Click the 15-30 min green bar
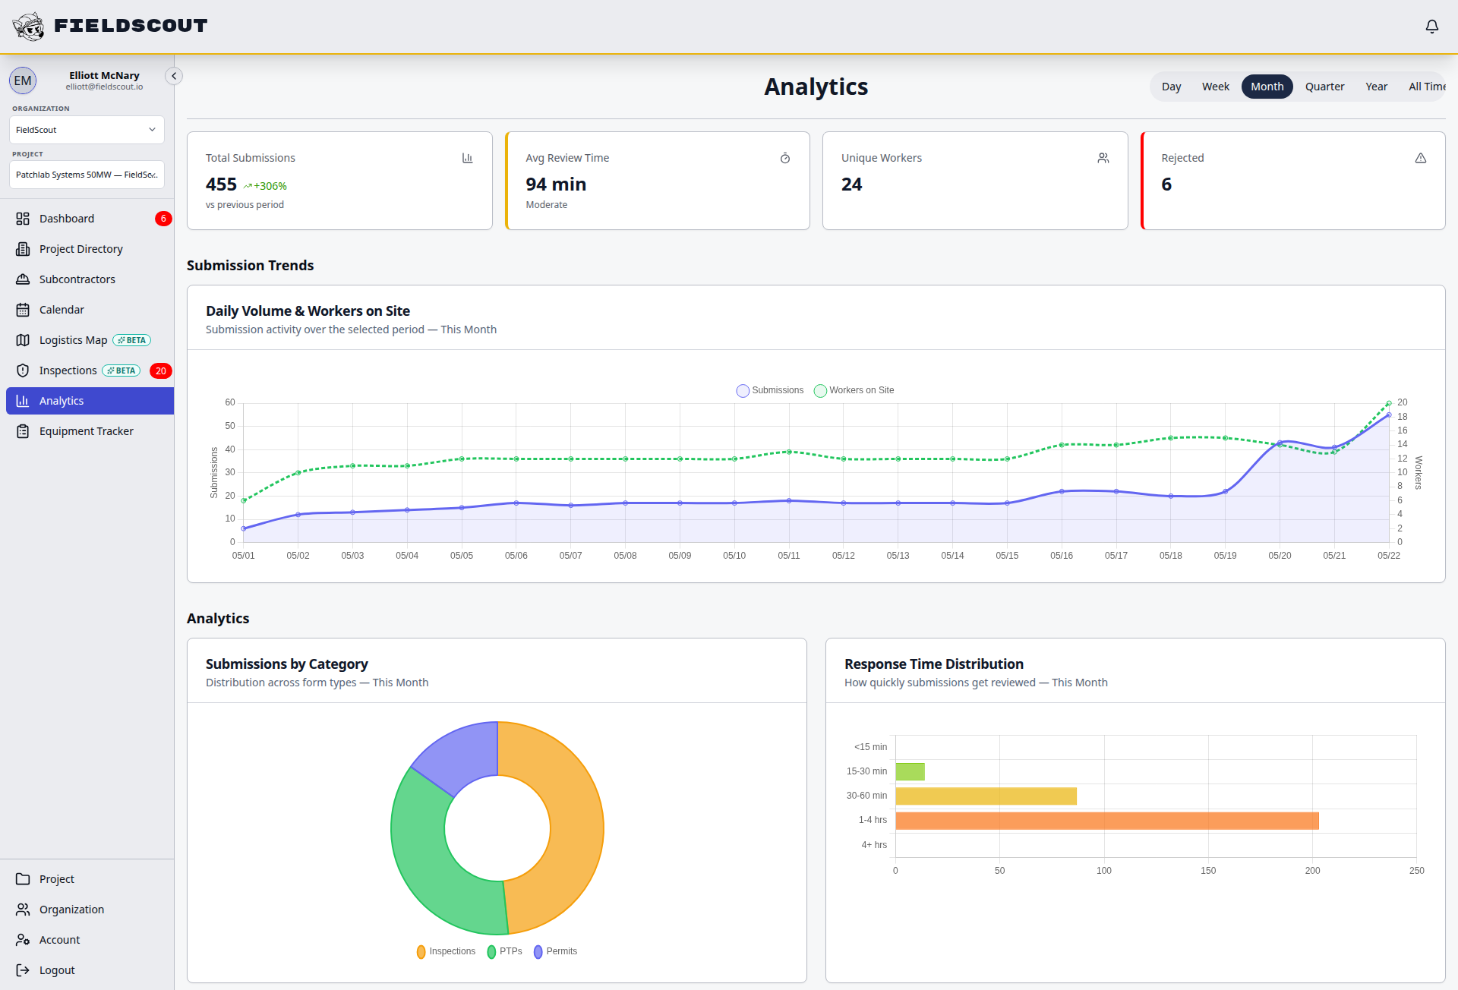 click(x=910, y=771)
